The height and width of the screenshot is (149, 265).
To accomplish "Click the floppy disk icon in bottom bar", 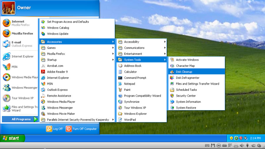I will (213, 145).
